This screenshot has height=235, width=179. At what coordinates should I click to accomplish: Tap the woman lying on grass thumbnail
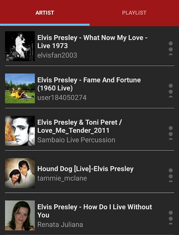click(20, 88)
